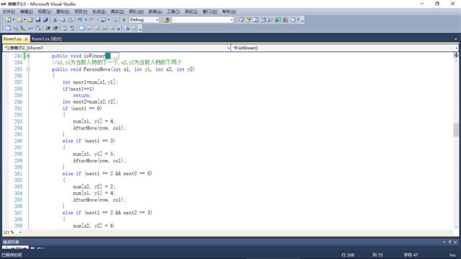461x259 pixels.
Task: Open the isWinner() members dropdown
Action: [x=345, y=48]
